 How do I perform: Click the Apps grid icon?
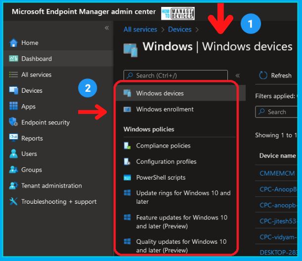pyautogui.click(x=13, y=106)
